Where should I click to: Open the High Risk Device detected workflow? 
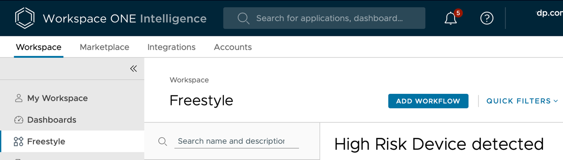(439, 144)
